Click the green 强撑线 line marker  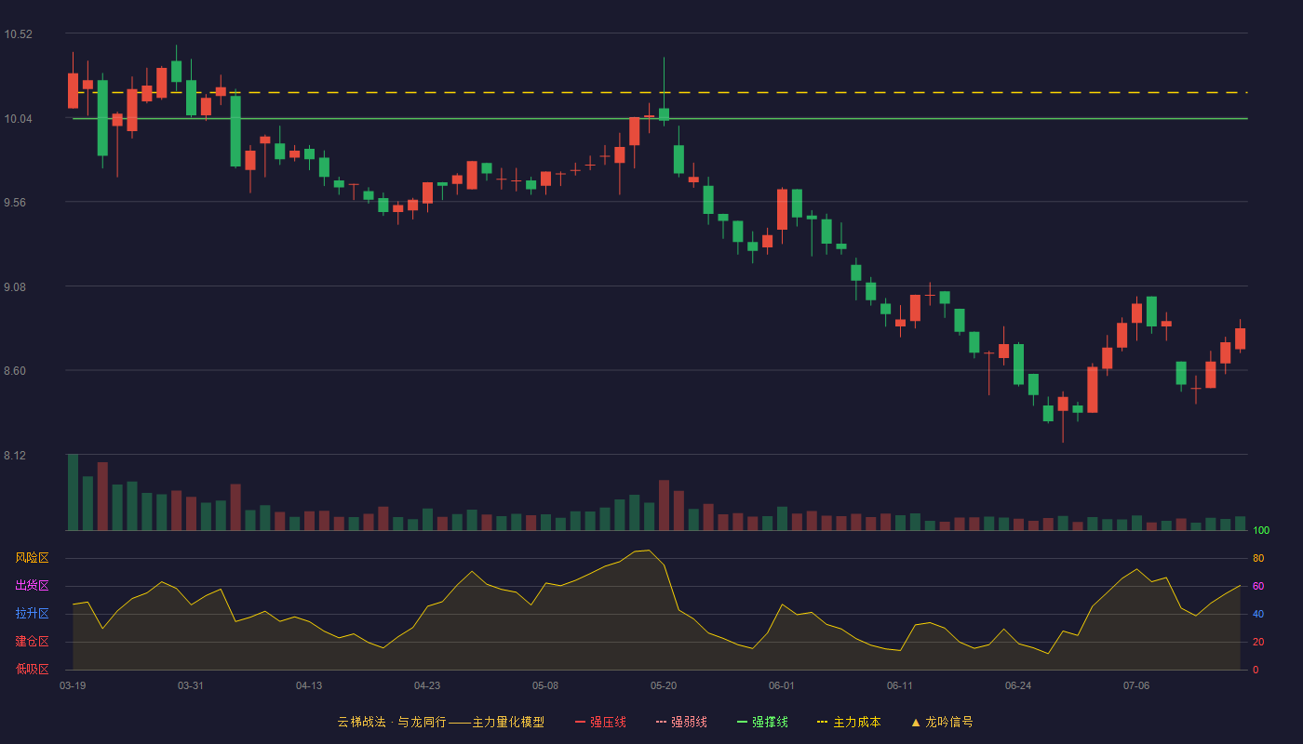click(742, 722)
